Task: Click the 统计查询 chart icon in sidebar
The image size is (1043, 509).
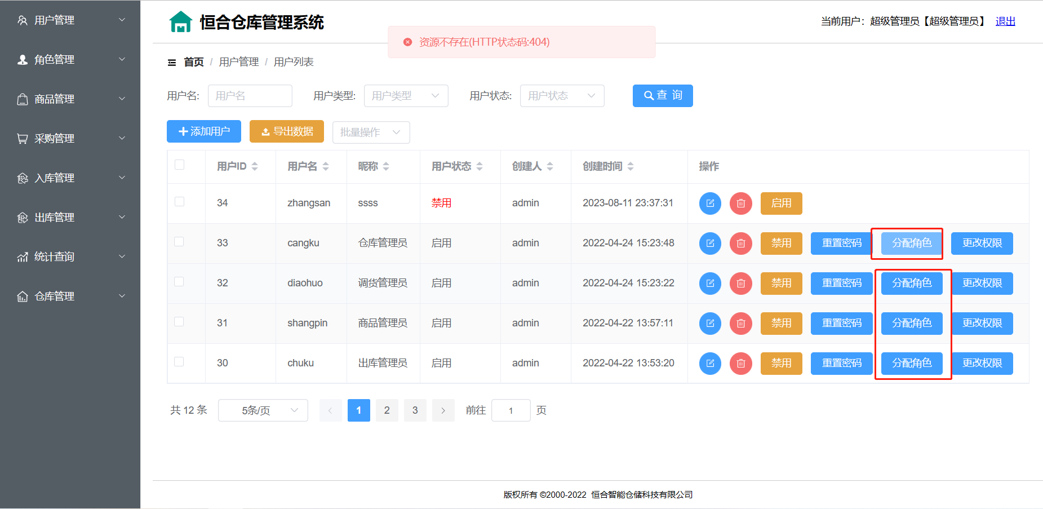Action: point(23,257)
